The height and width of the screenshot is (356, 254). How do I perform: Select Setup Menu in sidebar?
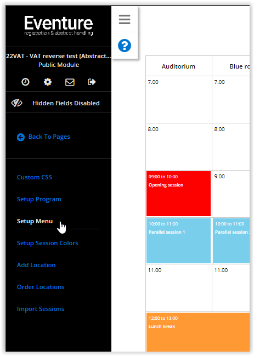pyautogui.click(x=35, y=221)
